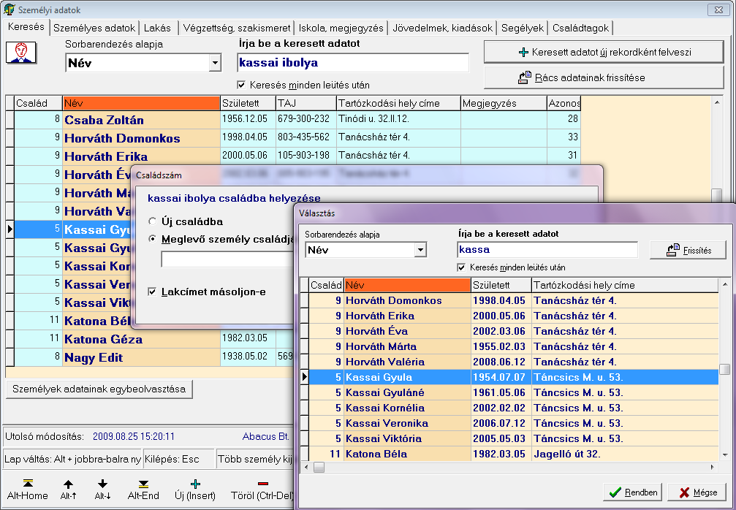This screenshot has height=510, width=736.
Task: Click Választás horizontal scrollbar right arrow
Action: [x=713, y=468]
